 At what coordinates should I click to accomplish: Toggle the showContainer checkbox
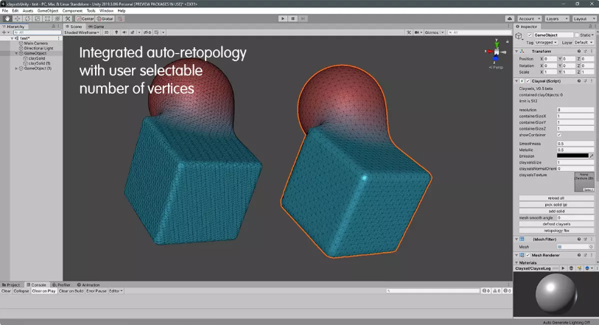pos(559,135)
